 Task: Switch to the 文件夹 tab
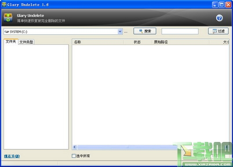(x=11, y=42)
